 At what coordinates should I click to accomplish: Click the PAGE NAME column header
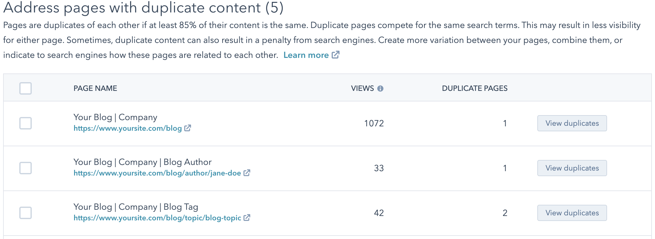point(95,88)
